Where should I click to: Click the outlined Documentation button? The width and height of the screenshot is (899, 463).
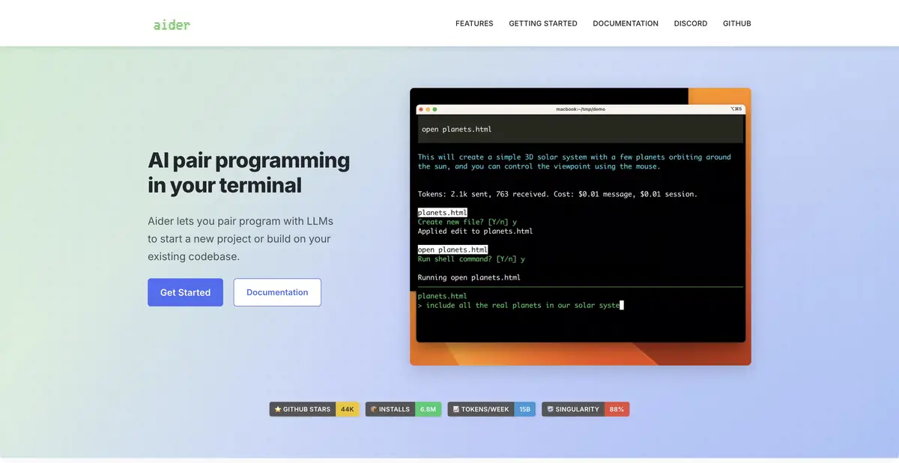click(x=277, y=292)
